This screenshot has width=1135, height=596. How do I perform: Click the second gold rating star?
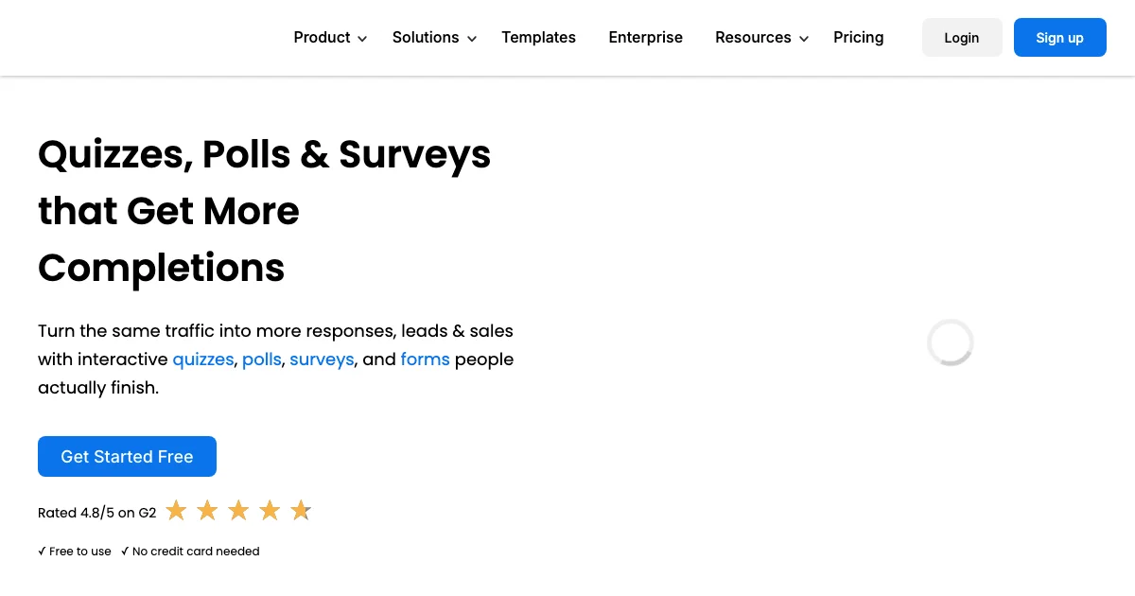pyautogui.click(x=207, y=511)
